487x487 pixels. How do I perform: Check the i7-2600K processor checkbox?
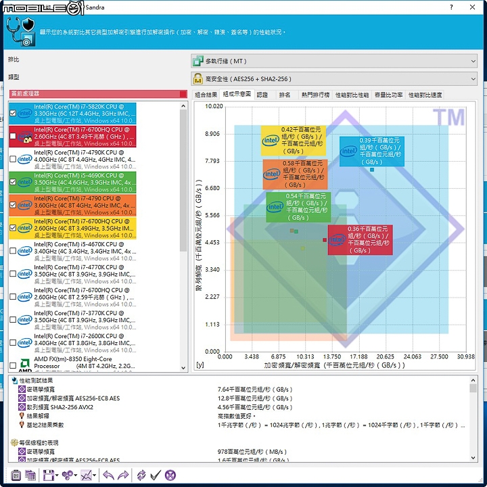coord(13,342)
